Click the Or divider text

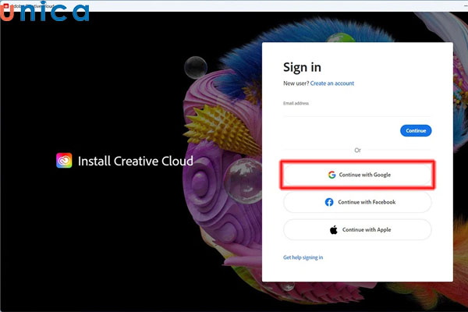(357, 150)
